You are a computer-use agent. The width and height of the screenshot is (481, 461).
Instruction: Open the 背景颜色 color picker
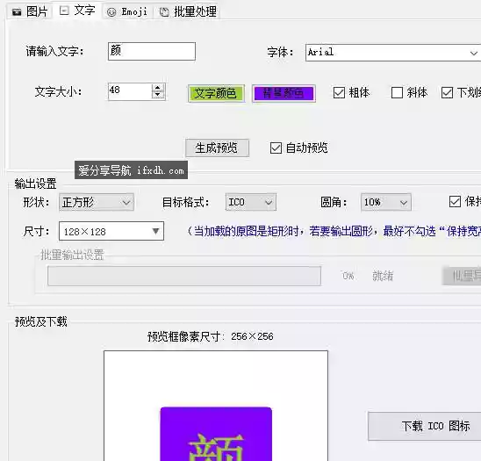click(284, 93)
